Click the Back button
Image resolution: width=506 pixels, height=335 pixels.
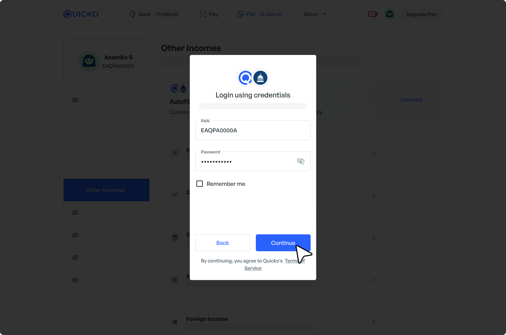223,243
